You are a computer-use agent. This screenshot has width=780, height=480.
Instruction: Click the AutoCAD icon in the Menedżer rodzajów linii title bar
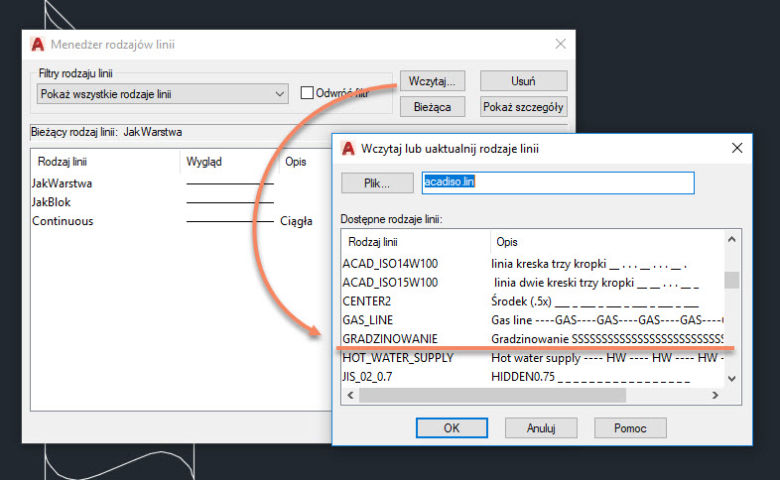[38, 45]
